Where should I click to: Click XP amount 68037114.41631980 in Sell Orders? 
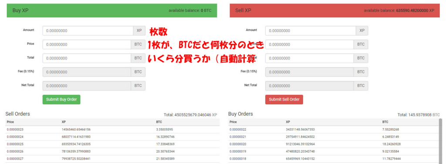coord(76,137)
